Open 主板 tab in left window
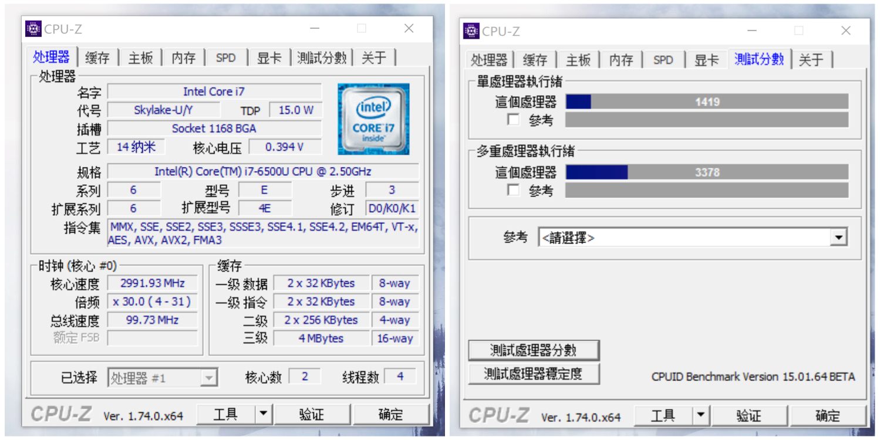 tap(141, 57)
